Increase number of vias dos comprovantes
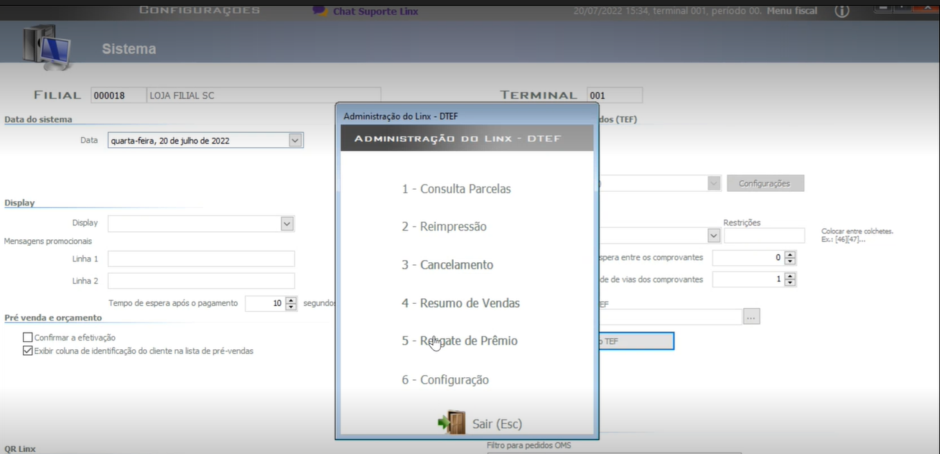This screenshot has width=940, height=454. point(790,275)
